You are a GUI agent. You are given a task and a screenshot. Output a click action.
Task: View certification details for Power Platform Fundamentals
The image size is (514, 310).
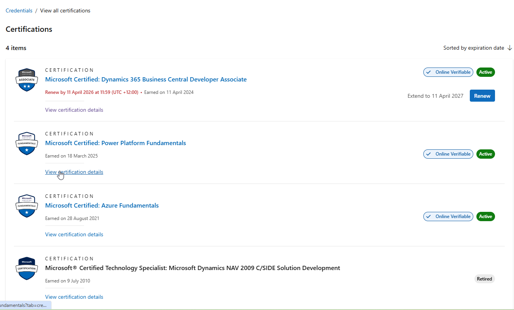[74, 172]
